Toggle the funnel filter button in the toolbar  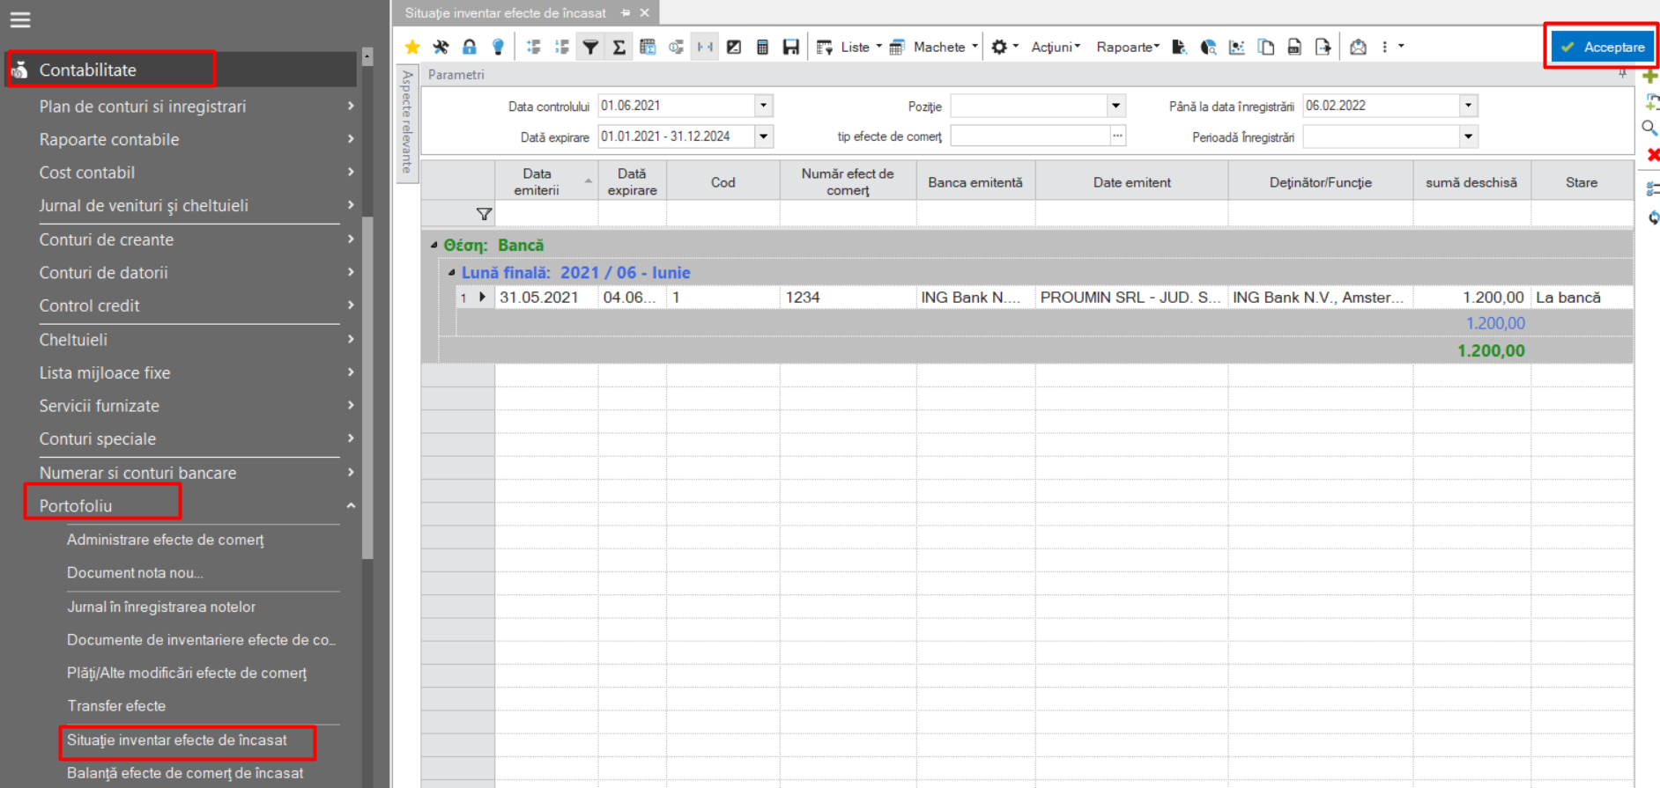coord(590,48)
